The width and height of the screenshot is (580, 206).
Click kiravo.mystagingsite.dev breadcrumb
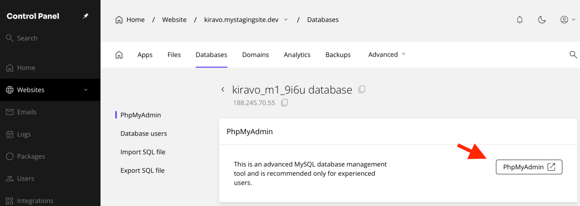pos(242,20)
